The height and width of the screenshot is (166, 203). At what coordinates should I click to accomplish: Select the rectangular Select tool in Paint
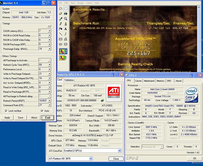tap(66, 9)
